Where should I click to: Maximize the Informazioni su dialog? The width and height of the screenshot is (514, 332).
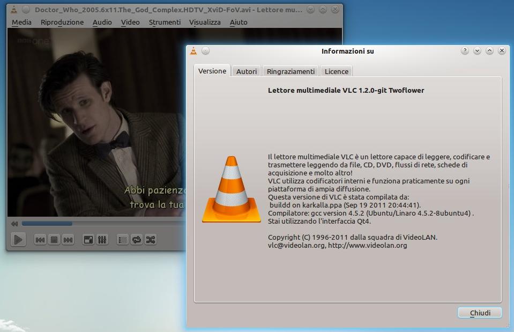(489, 51)
